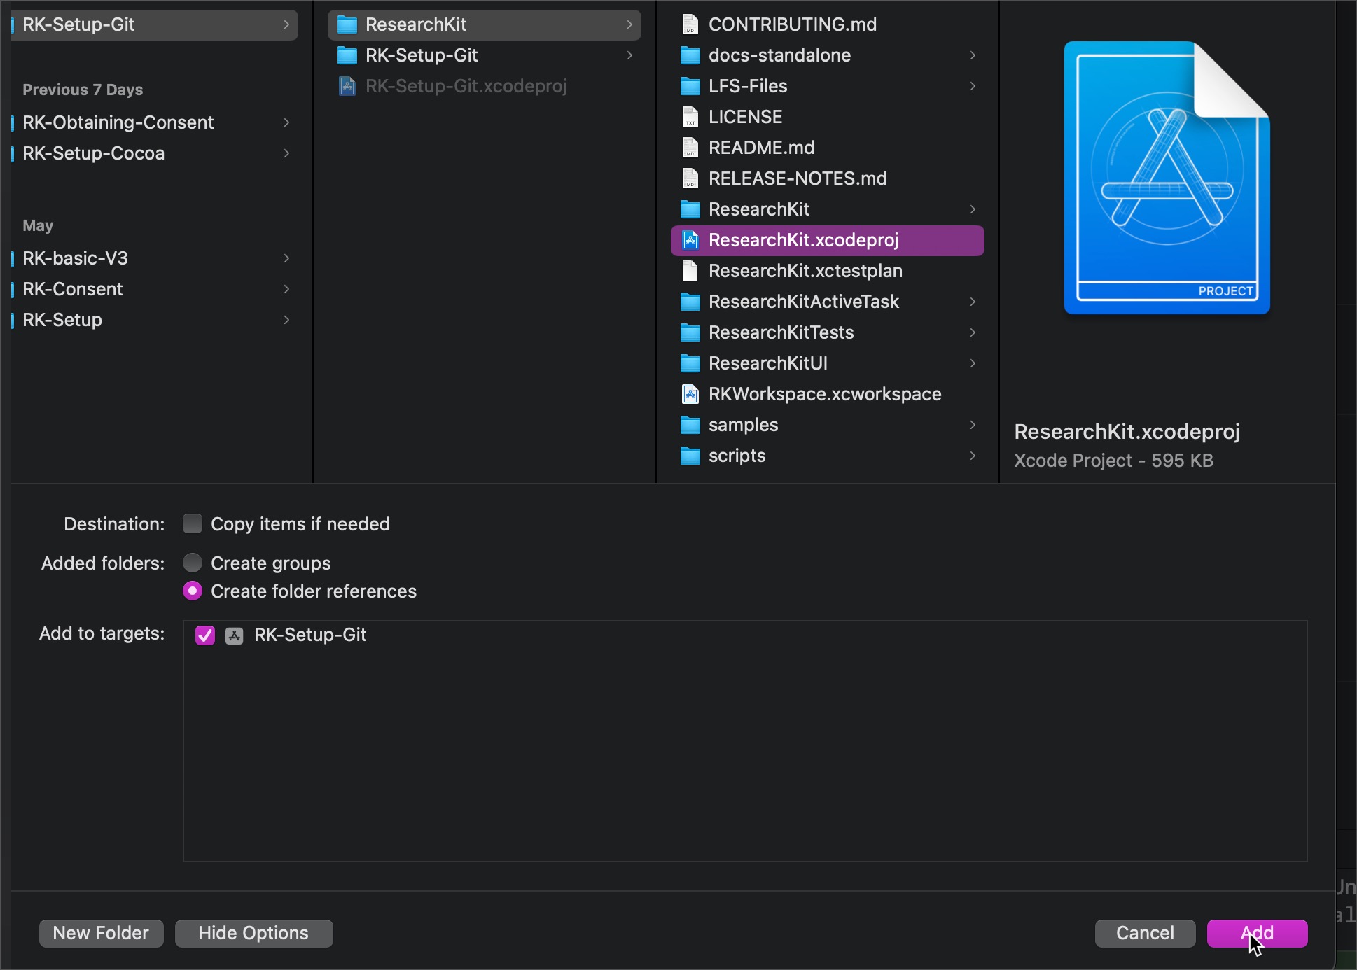
Task: Click the README.md markdown file icon
Action: (x=690, y=148)
